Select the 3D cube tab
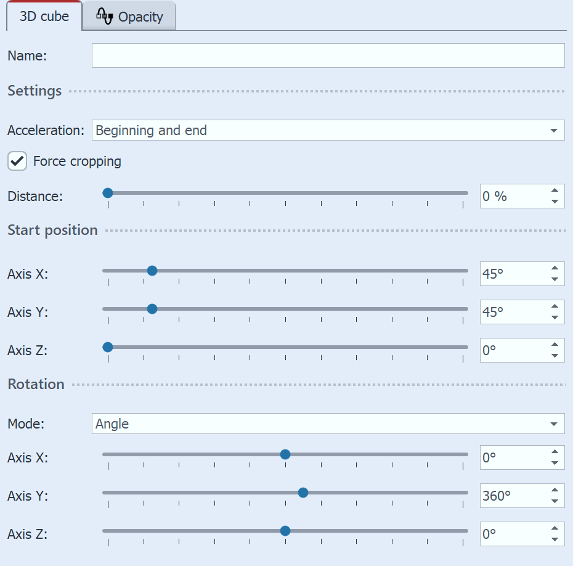The image size is (573, 566). pyautogui.click(x=43, y=16)
